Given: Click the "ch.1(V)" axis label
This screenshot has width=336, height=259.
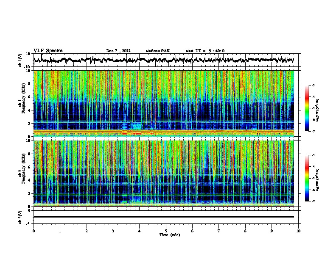Looking at the screenshot, I should (20, 60).
